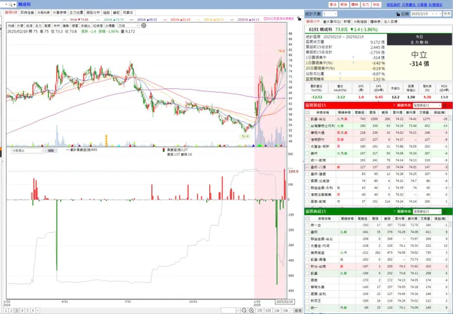This screenshot has width=453, height=314.
Task: Check the 華南永昌 checkbox in sell list
Action: coord(307,287)
